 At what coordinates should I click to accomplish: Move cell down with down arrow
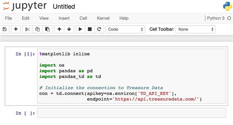tap(69, 29)
